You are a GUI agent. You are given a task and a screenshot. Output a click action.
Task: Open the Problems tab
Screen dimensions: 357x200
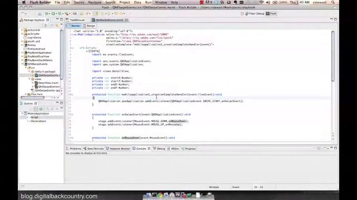tap(74, 149)
